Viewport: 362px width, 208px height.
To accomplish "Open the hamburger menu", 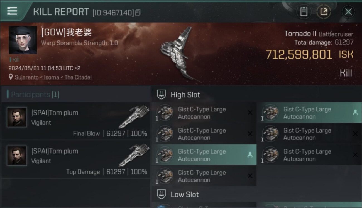I will [x=12, y=11].
